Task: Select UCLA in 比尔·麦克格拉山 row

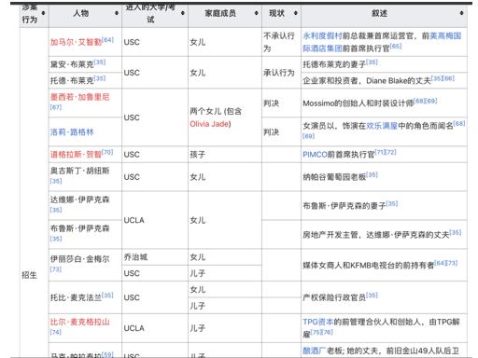Action: point(134,328)
